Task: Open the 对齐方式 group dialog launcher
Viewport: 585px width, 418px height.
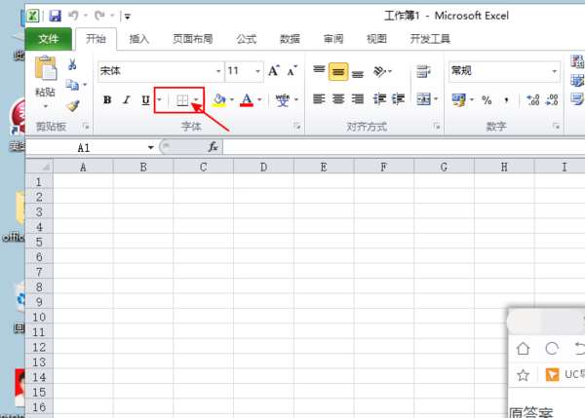Action: pyautogui.click(x=436, y=127)
